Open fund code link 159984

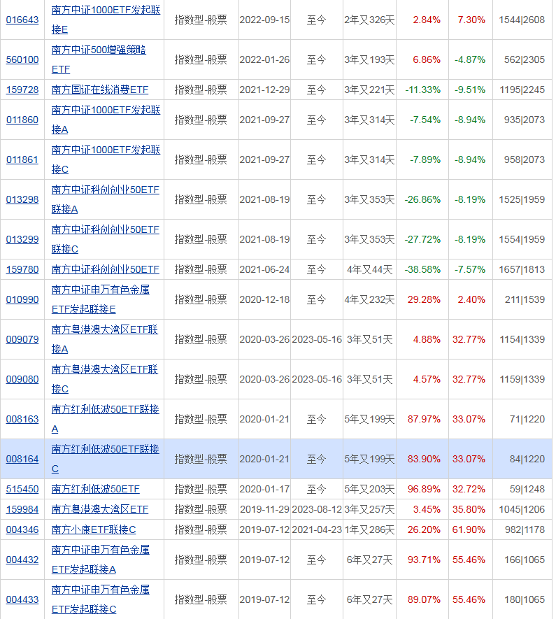tap(22, 509)
